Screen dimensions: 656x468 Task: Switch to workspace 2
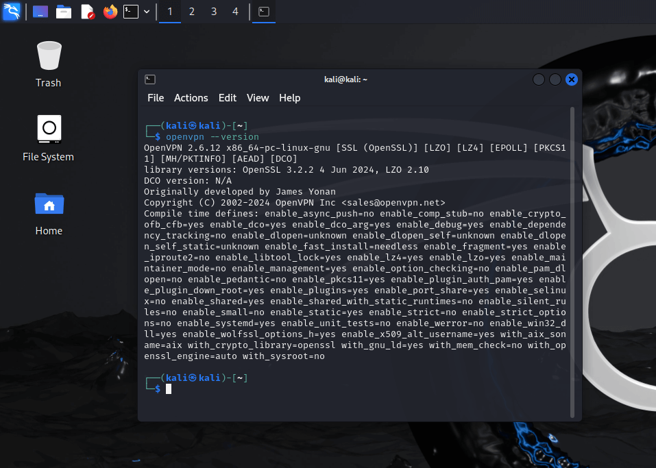pos(192,12)
